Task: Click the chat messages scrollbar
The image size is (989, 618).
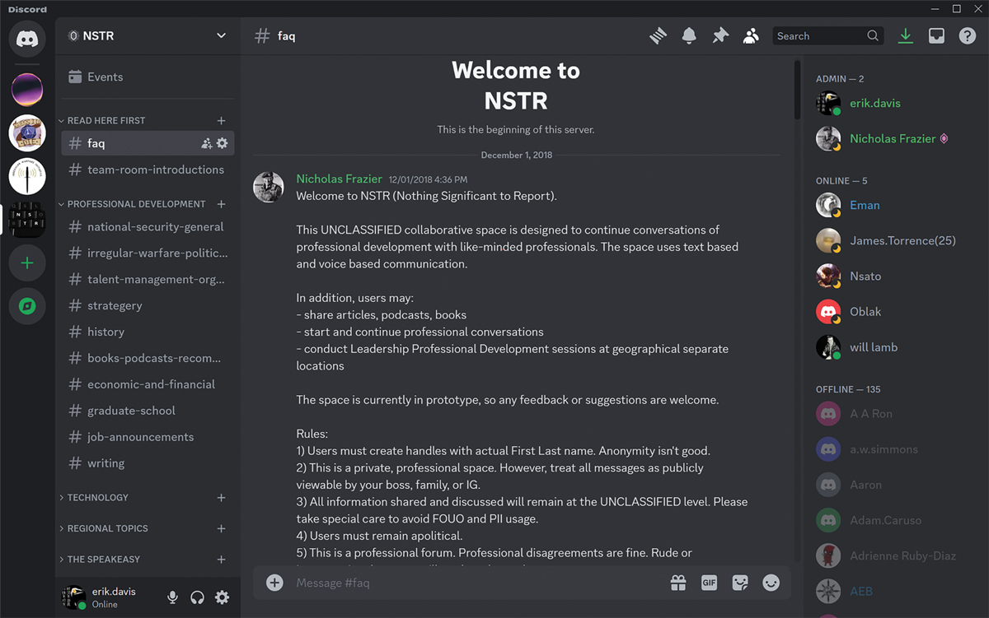Action: point(797,91)
